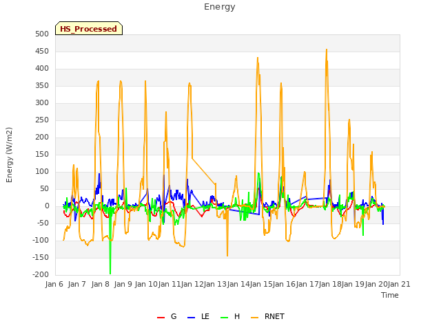The width and height of the screenshot is (441, 330).
Task: Click the red G legend color marker
Action: (161, 318)
